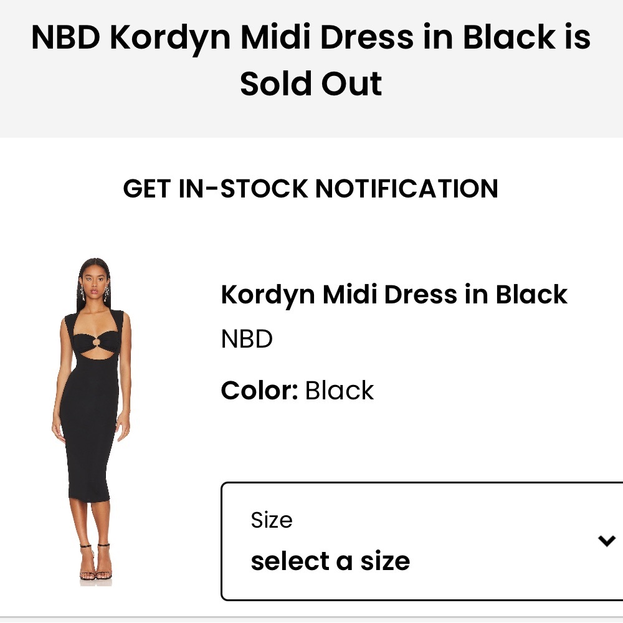Click the 'Sold Out' text in the header

(313, 84)
